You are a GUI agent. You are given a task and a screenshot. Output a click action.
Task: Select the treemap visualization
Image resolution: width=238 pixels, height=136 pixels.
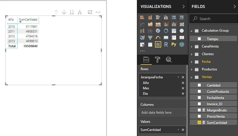[x=174, y=31]
